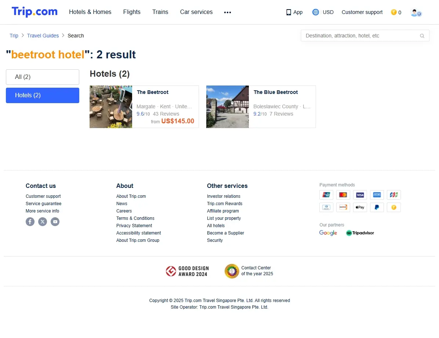
Task: Open the Flights menu
Action: tap(132, 12)
